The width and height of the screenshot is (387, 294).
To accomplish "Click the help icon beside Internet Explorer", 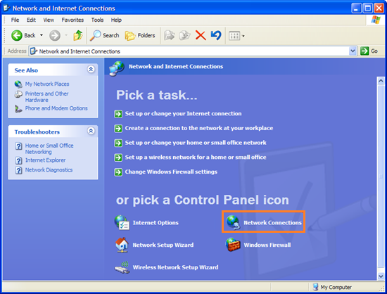I will point(19,161).
